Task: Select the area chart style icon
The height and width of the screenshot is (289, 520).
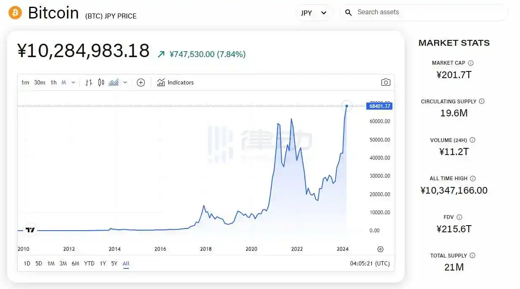Action: 113,83
